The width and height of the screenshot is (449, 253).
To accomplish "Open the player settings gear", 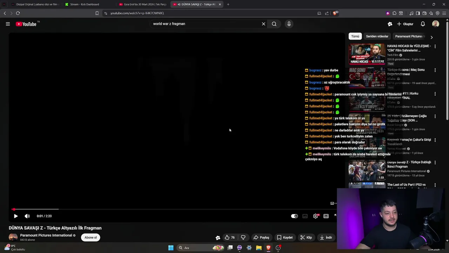I will [x=316, y=216].
